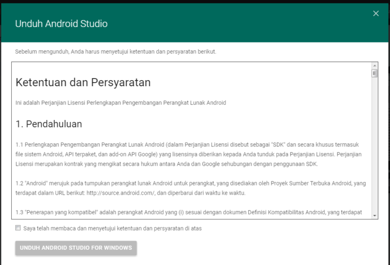
Task: Click paragraph 1.1 about Perlengkapan Pengembangan
Action: point(188,153)
